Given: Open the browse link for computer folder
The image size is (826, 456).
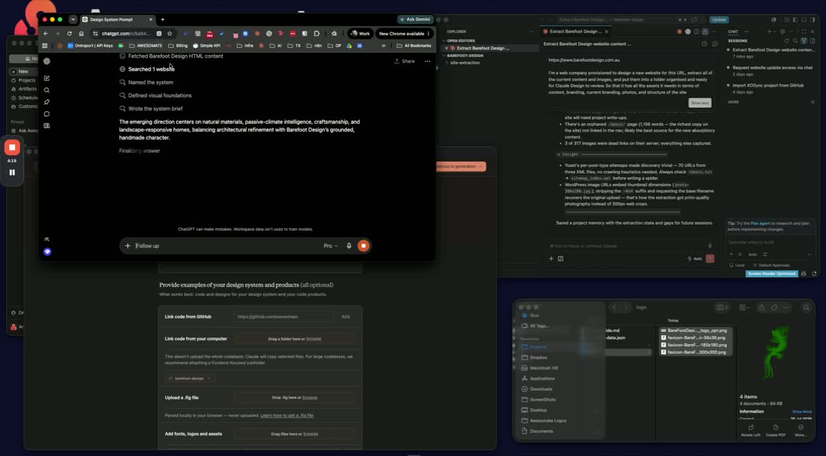Looking at the screenshot, I should (x=313, y=339).
